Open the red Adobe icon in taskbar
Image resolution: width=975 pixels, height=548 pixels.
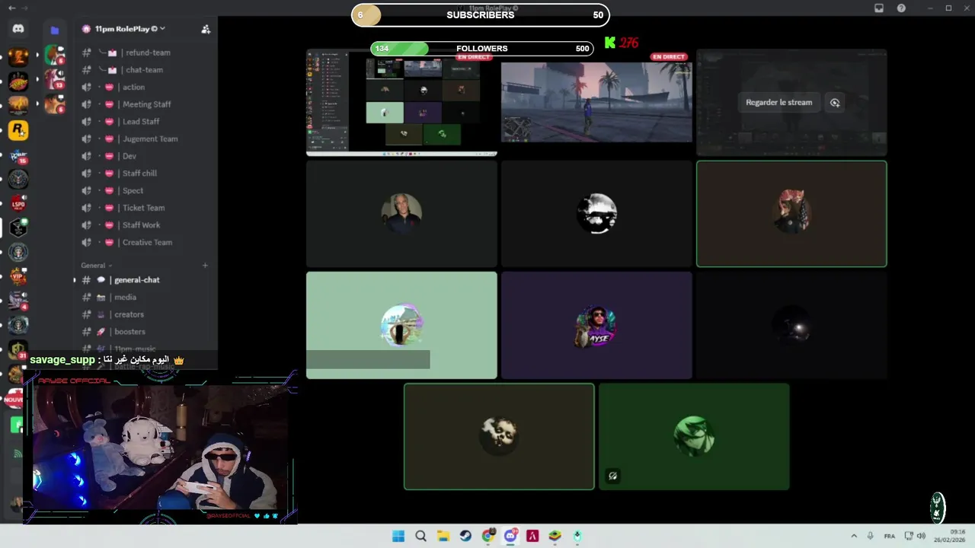click(532, 536)
